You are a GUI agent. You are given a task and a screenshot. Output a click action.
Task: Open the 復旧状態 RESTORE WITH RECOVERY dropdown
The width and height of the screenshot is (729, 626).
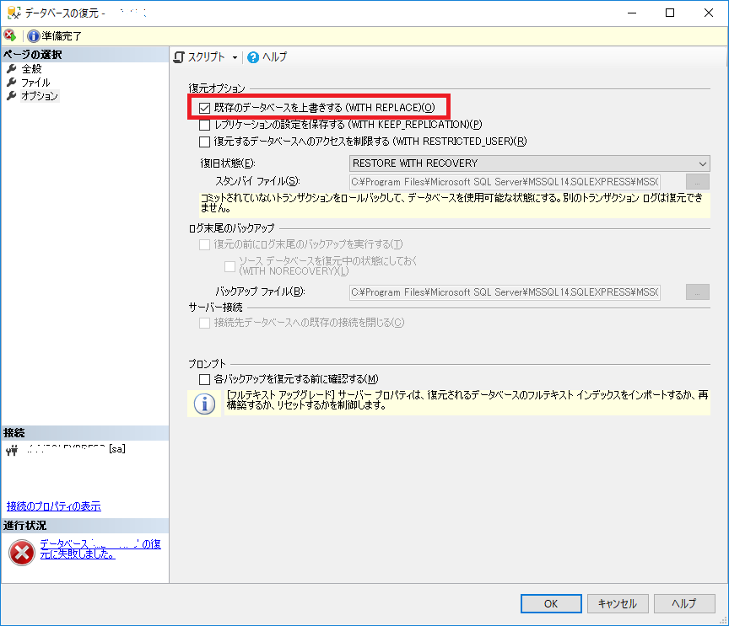coord(530,163)
